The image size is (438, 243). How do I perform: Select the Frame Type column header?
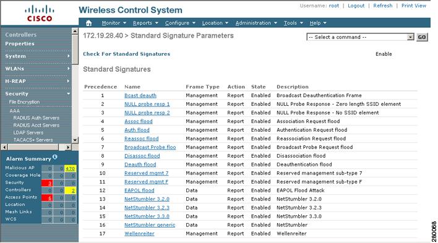pos(202,87)
